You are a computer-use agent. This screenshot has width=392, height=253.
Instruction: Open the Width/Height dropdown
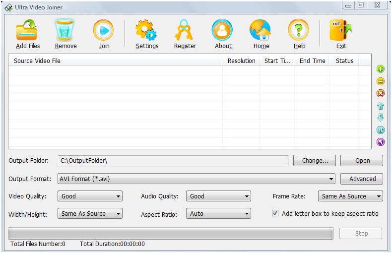pyautogui.click(x=90, y=213)
